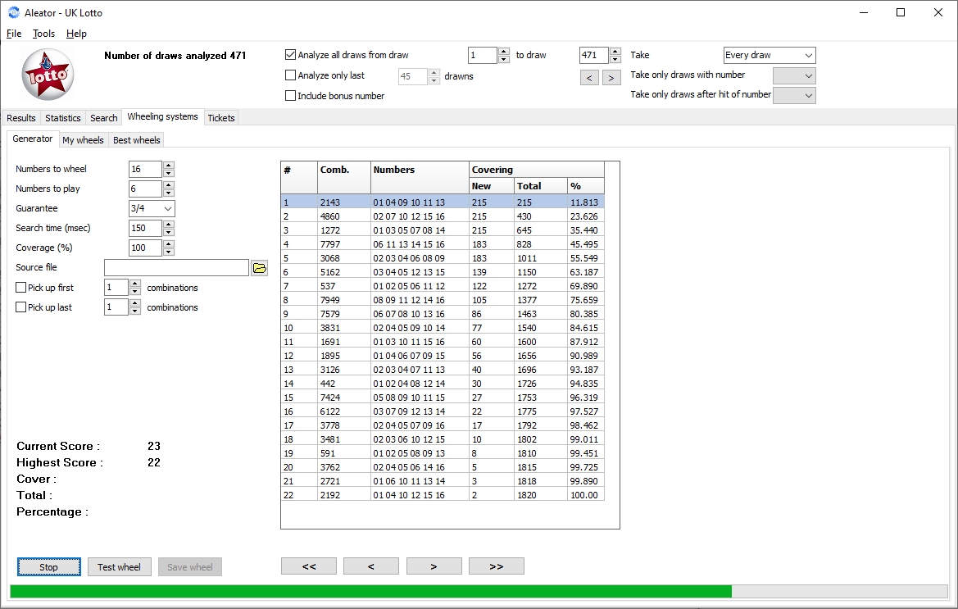Screen dimensions: 958x609
Task: Decrease 'to draw' 471 spinner down arrow
Action: point(615,59)
